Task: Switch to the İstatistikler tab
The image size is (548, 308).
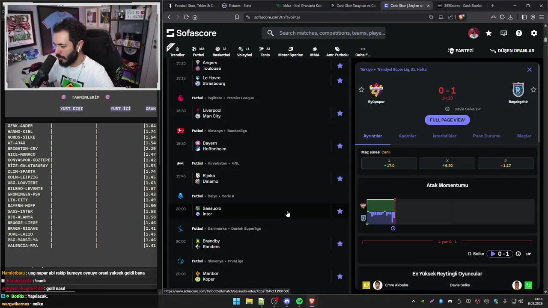Action: [444, 136]
